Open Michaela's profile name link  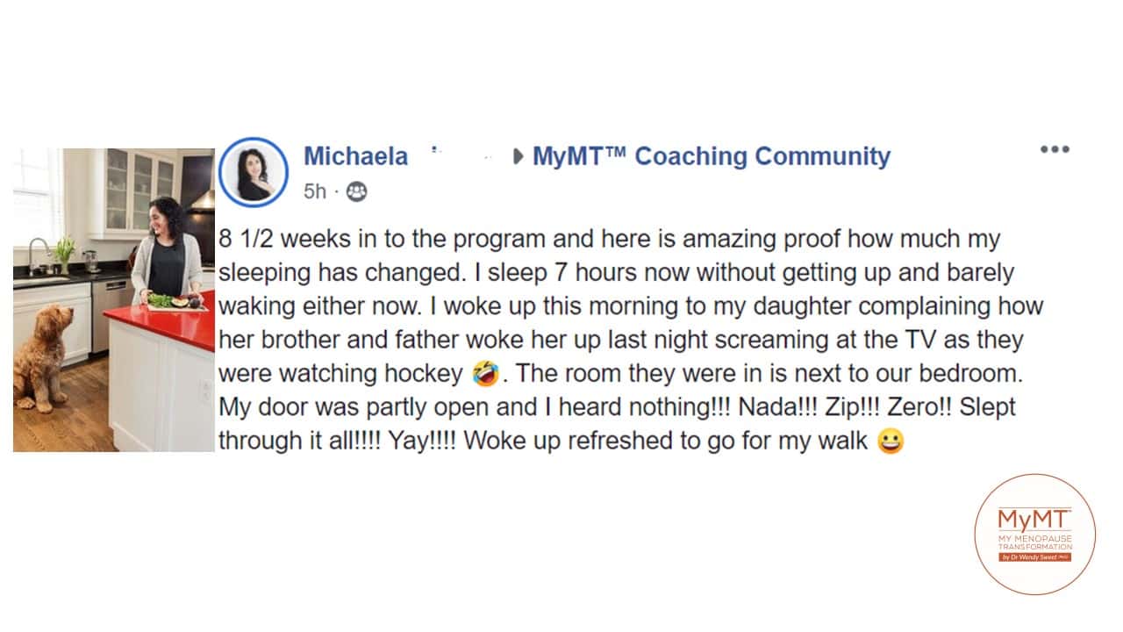355,156
